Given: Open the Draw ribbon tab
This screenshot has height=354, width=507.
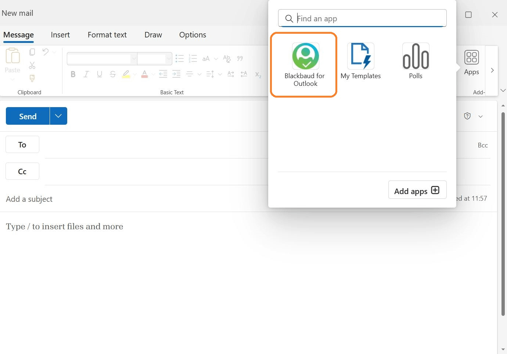Looking at the screenshot, I should click(153, 34).
